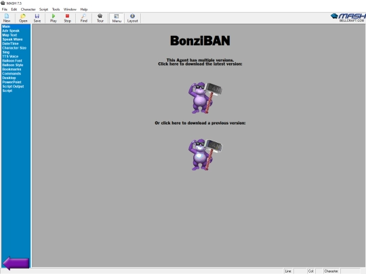Viewport: 366px width, 274px height.
Task: Click the MASH Bellcraft logo
Action: click(348, 18)
